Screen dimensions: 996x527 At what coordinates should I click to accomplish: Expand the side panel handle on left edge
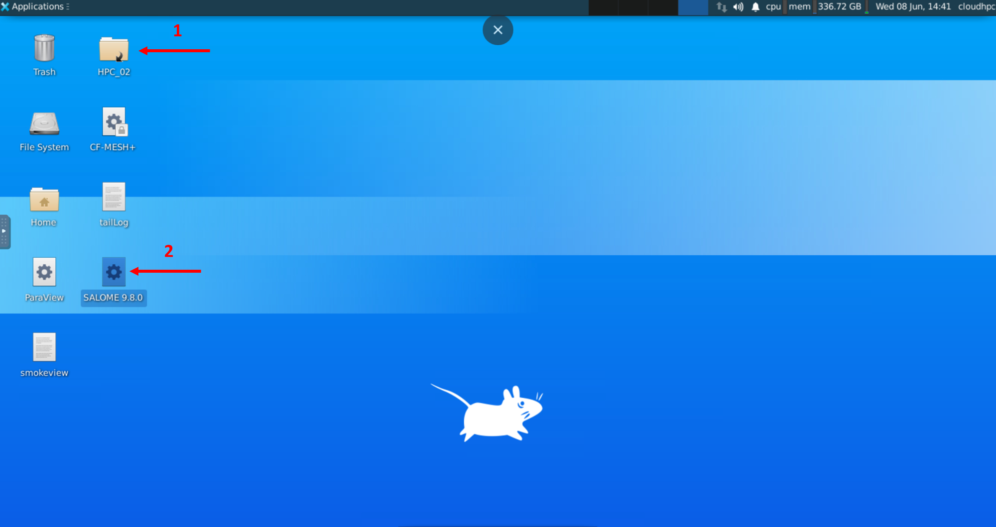[x=4, y=231]
